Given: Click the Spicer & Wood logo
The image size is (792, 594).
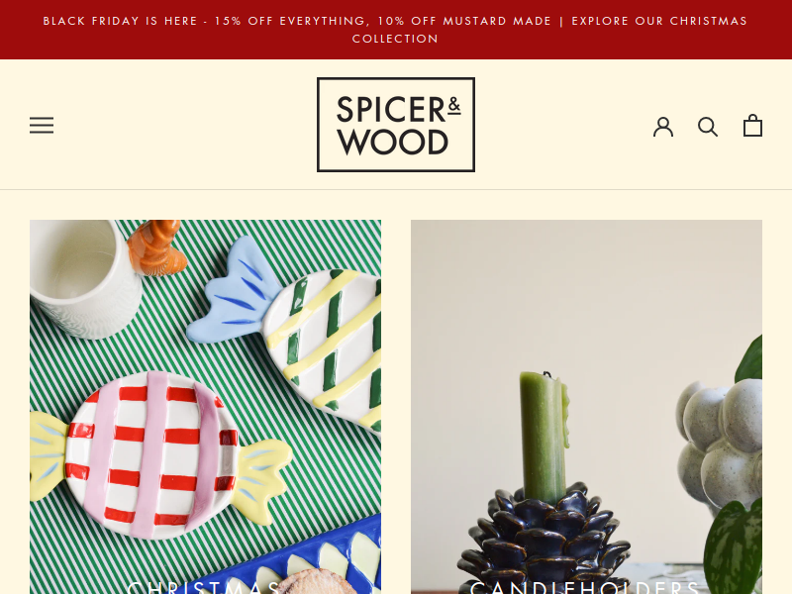Looking at the screenshot, I should 396,125.
